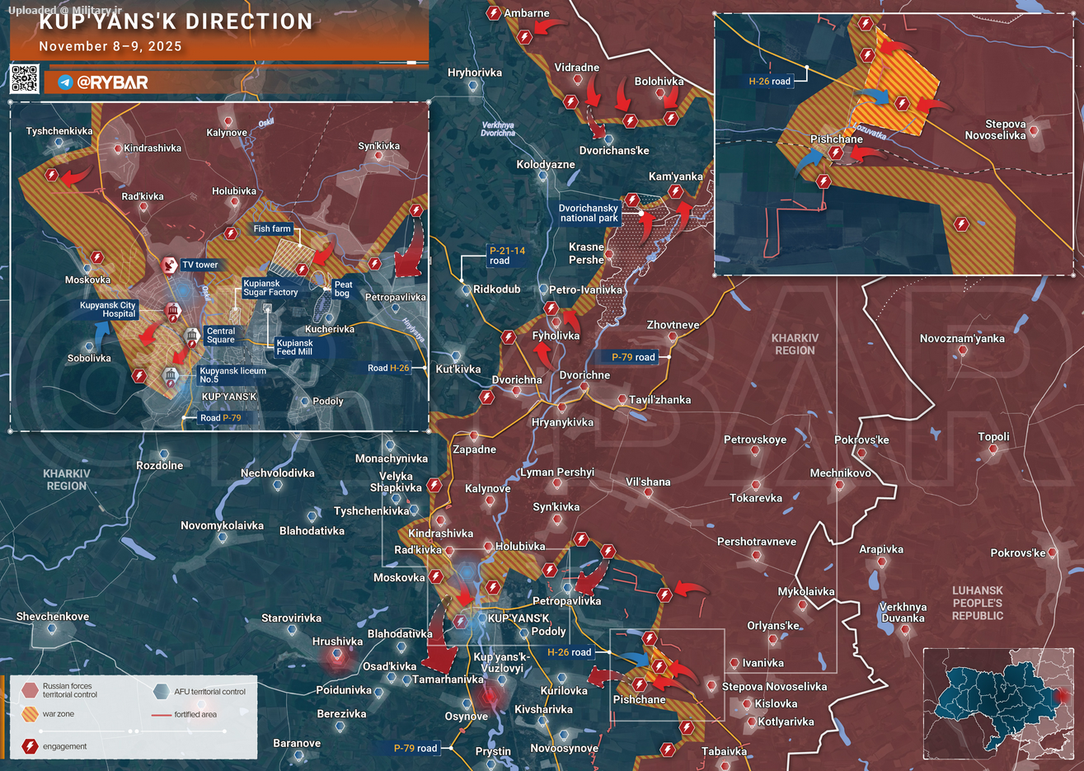Screen dimensions: 1084x771
Task: Click the Fish farm label
Action: pos(273,228)
